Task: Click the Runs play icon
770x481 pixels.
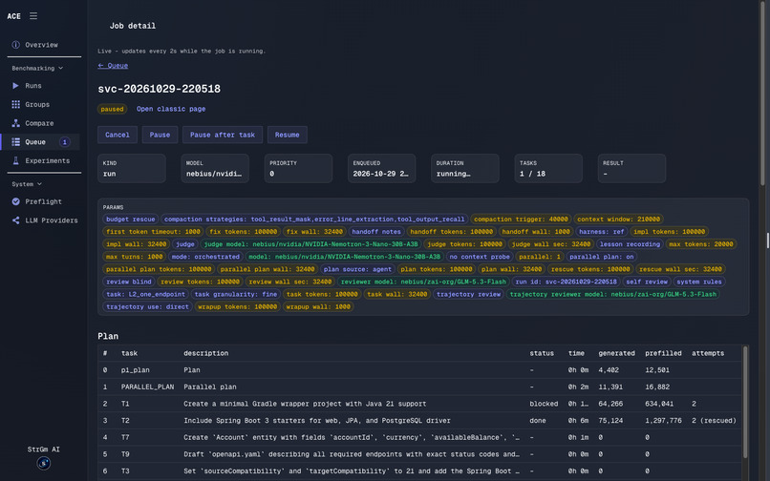Action: click(x=15, y=85)
